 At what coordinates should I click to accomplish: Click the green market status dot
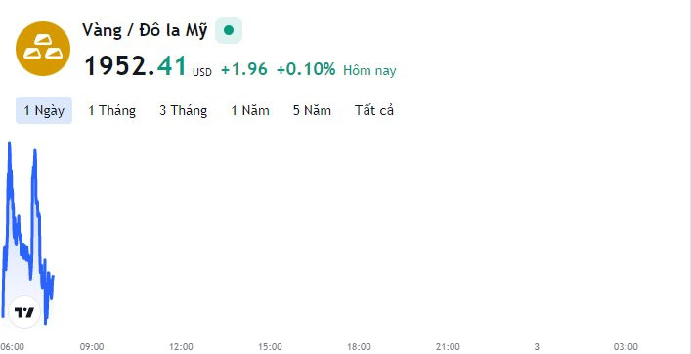(x=229, y=30)
